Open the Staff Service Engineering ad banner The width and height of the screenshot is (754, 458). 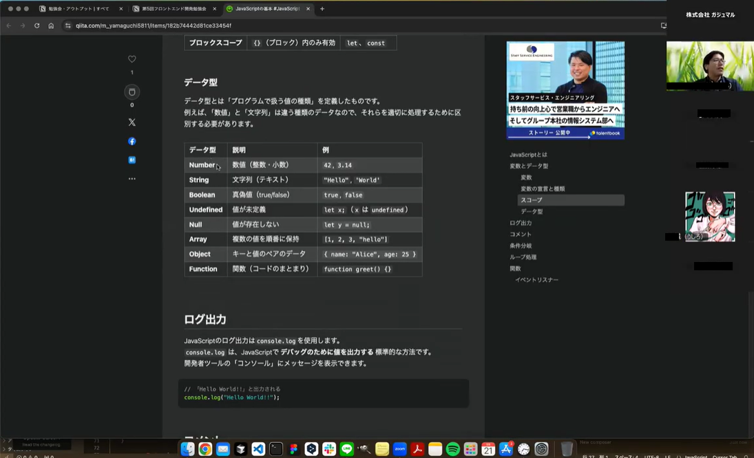(565, 90)
